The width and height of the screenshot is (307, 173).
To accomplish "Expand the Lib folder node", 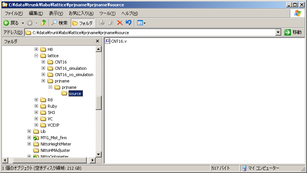I will point(29,131).
